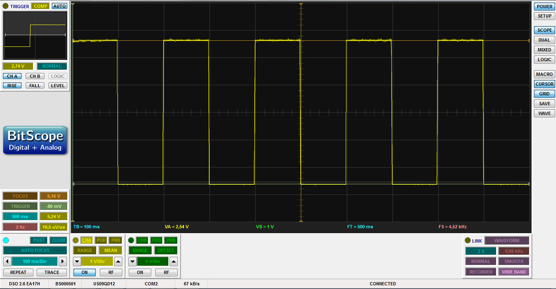Click the timebase right stepper arrow
556x289 pixels.
coord(63,261)
